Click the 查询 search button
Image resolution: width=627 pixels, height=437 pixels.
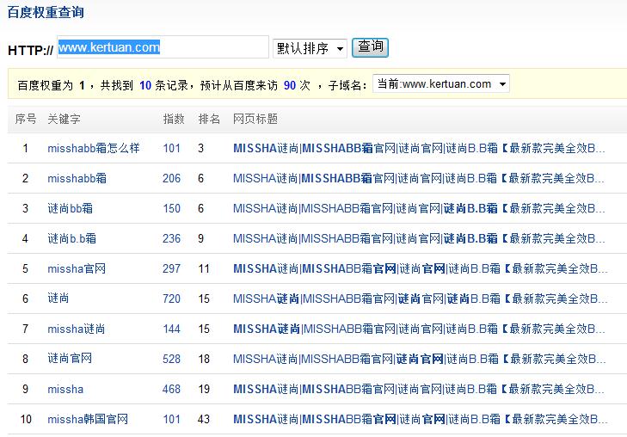370,47
